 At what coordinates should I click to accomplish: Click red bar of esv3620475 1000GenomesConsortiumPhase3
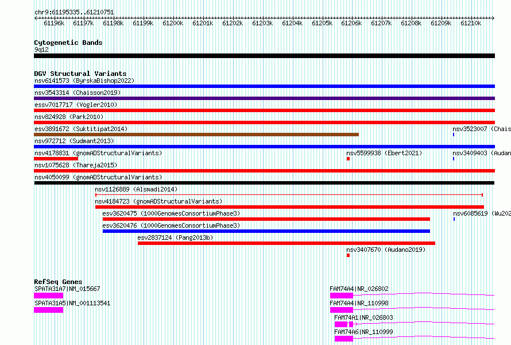pos(266,219)
